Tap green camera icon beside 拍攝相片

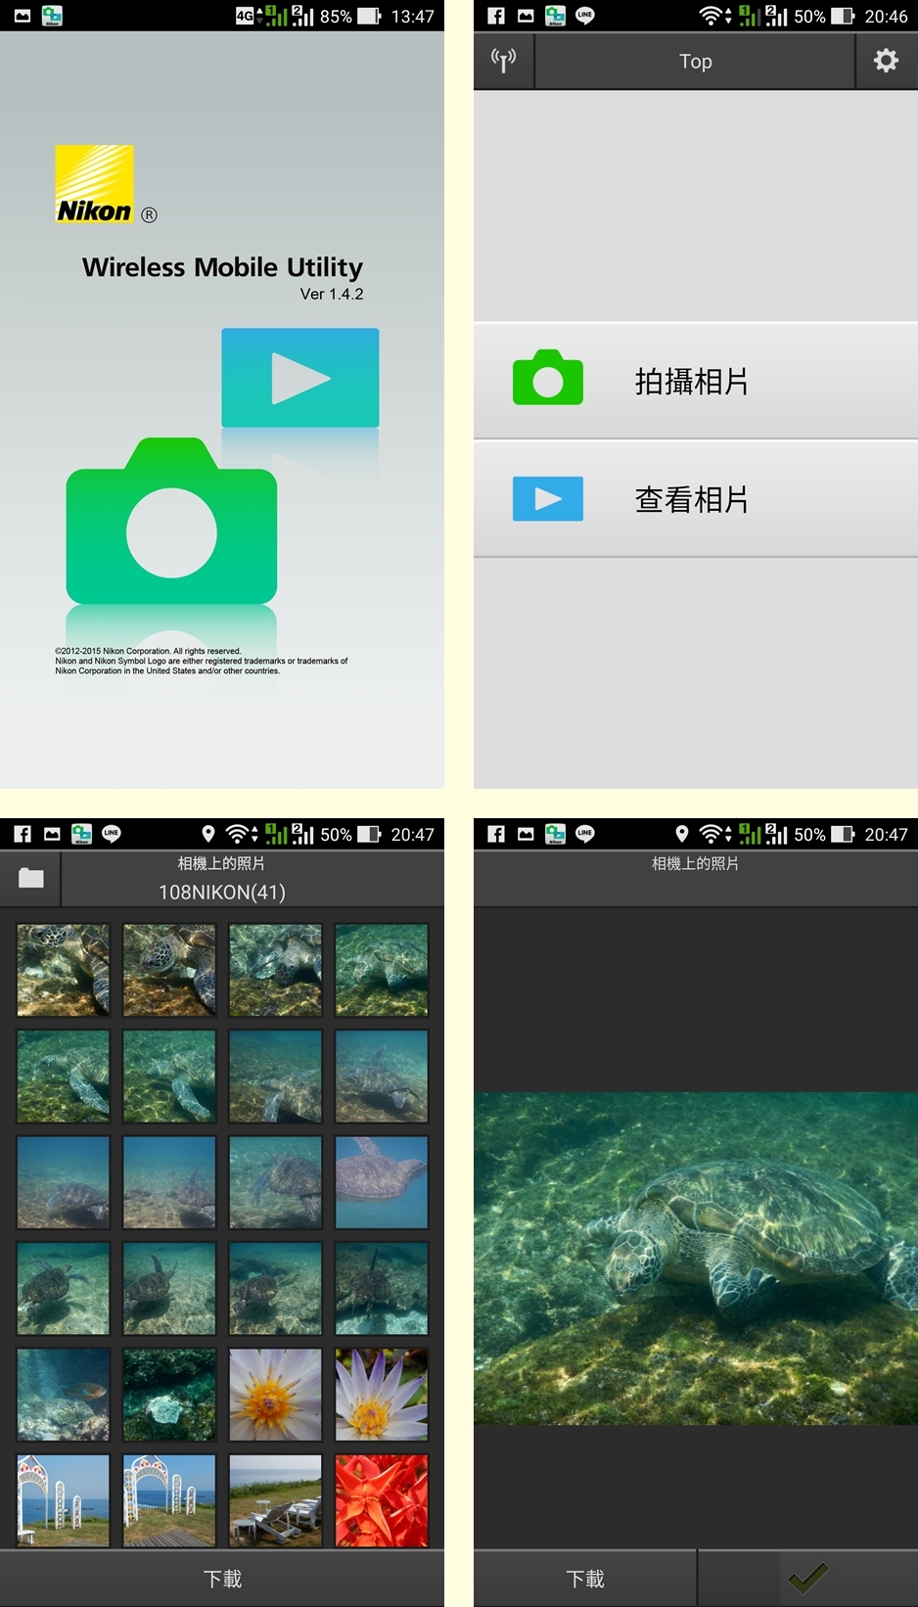pyautogui.click(x=548, y=378)
